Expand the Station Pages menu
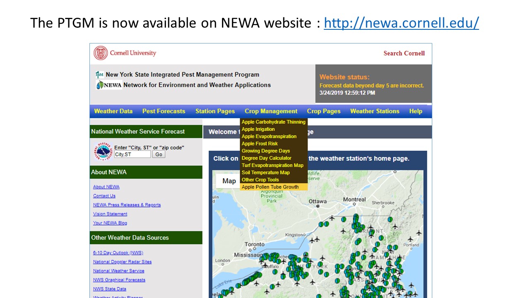This screenshot has height=298, width=530. tap(215, 111)
